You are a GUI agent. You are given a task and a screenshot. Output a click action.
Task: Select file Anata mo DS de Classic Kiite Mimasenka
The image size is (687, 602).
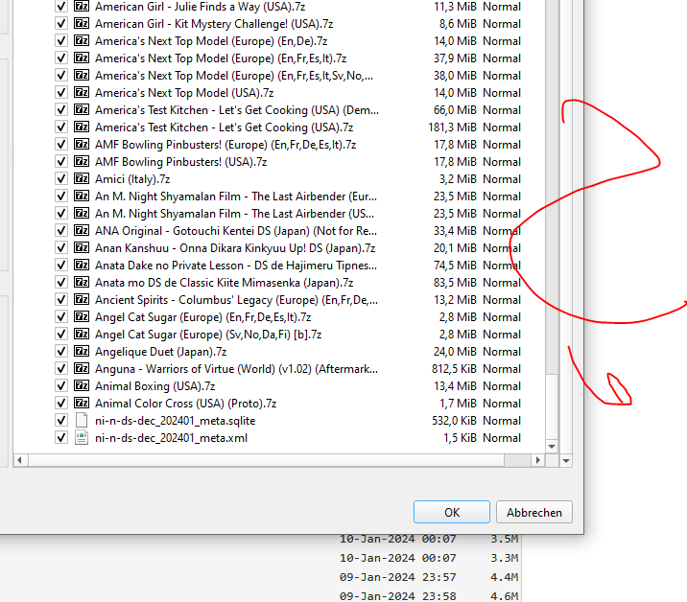[225, 283]
